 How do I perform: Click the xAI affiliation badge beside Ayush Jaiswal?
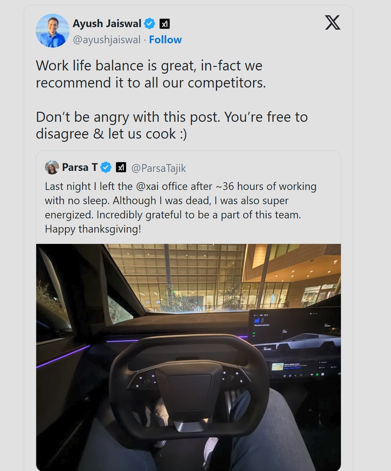(x=165, y=24)
